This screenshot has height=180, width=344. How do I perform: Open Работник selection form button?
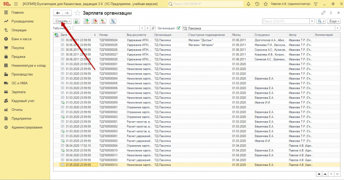pyautogui.click(x=153, y=28)
